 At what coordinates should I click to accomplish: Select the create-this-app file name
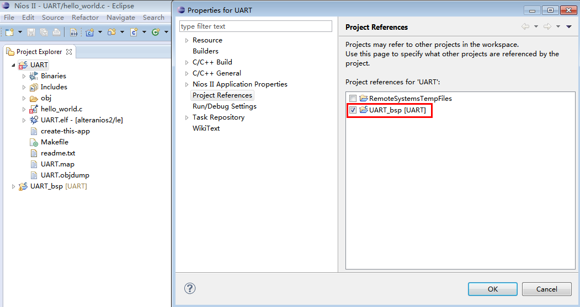(x=66, y=131)
